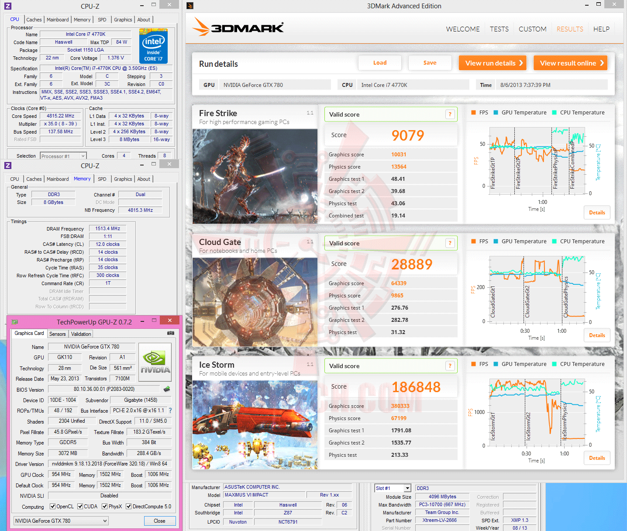Click the Fire Strike Physics score 13564
627x531 pixels.
399,167
